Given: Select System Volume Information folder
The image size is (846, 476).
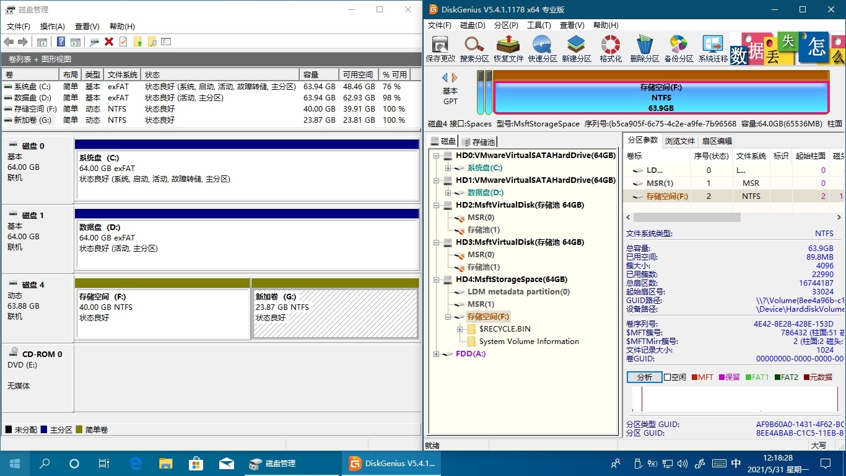Looking at the screenshot, I should tap(529, 342).
